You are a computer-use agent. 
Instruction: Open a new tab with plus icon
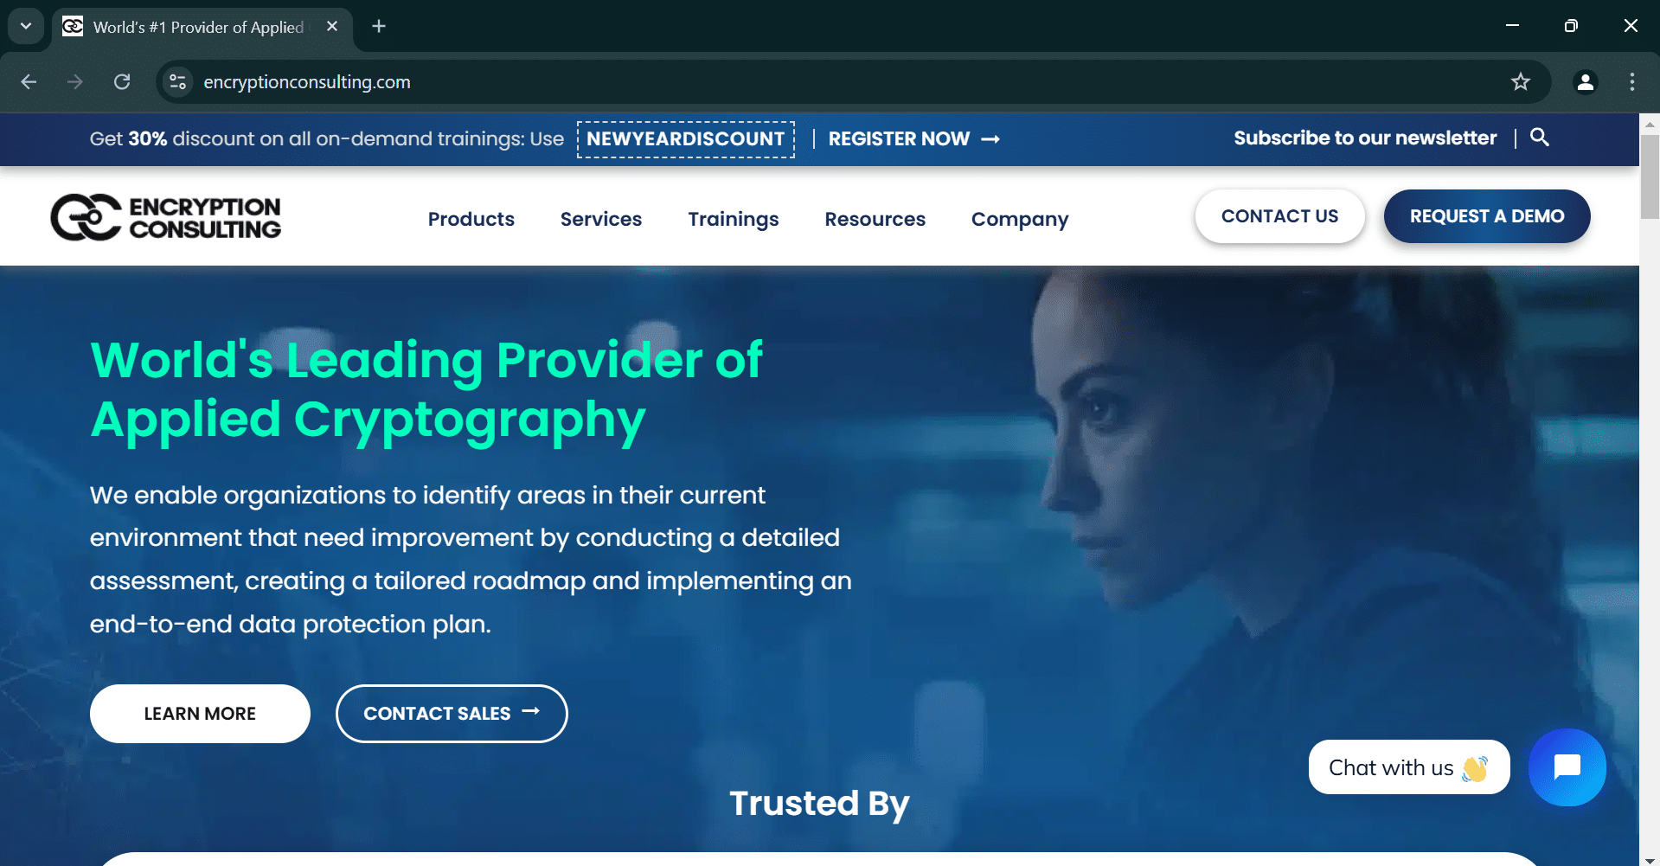pos(379,27)
